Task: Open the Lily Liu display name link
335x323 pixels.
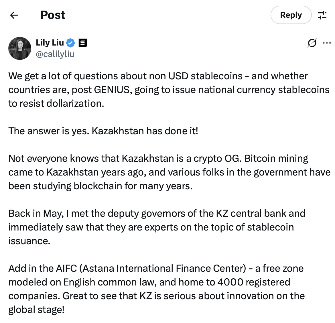Action: [50, 43]
